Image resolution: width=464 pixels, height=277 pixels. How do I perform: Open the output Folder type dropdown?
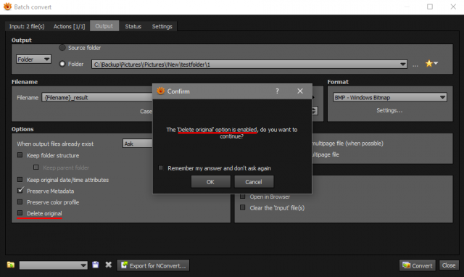(x=33, y=59)
